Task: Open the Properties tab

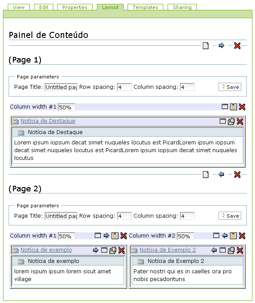Action: (75, 7)
